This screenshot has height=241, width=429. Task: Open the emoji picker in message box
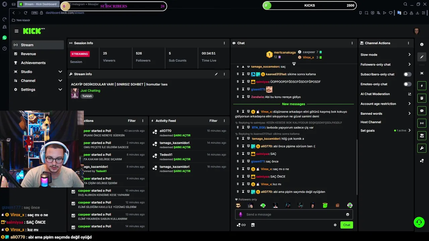348,215
